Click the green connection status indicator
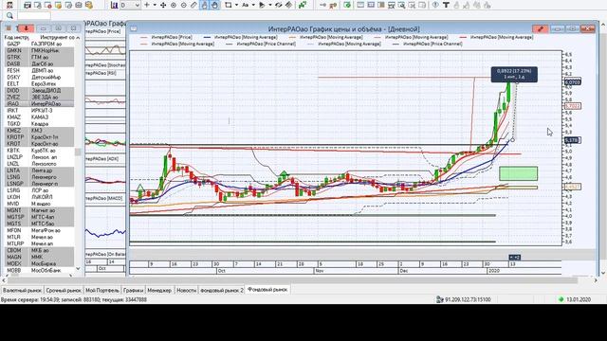The height and width of the screenshot is (341, 607). click(x=561, y=299)
